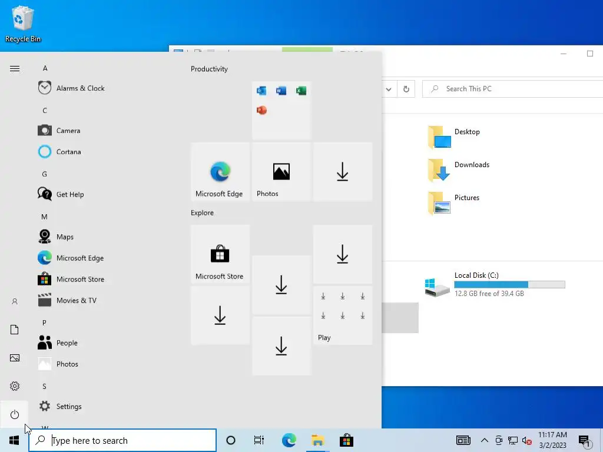
Task: Open Settings from the app list
Action: pos(60,406)
